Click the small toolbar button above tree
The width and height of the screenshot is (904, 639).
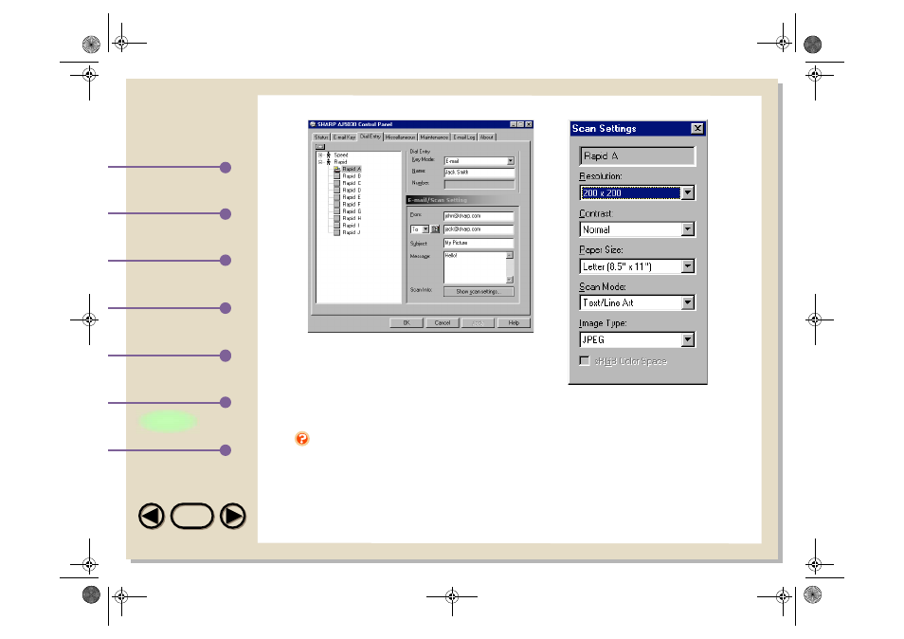coord(319,147)
